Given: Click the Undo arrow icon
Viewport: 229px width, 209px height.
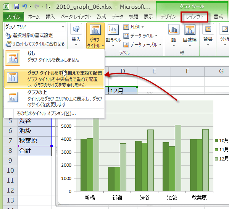Looking at the screenshot, I should [25, 6].
